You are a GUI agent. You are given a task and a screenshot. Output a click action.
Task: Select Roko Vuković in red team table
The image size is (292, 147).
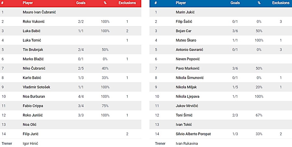(34, 22)
